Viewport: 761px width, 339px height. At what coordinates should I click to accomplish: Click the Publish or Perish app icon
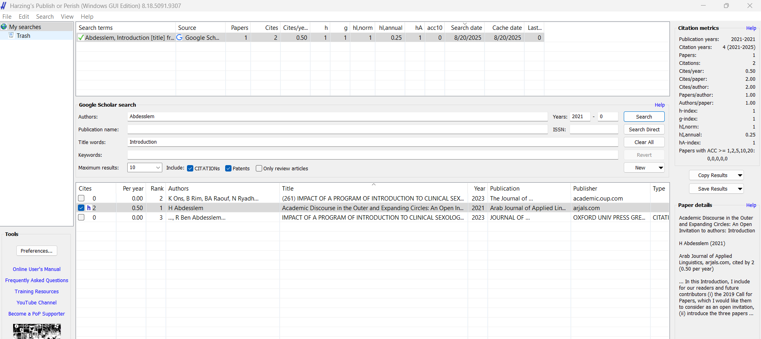click(4, 6)
